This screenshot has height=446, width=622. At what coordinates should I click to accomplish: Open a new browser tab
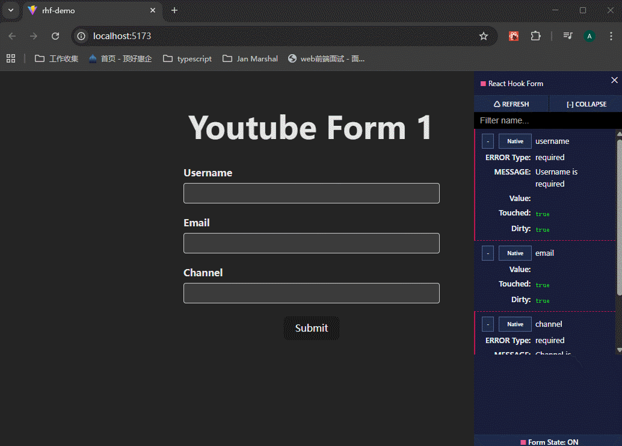(x=174, y=10)
